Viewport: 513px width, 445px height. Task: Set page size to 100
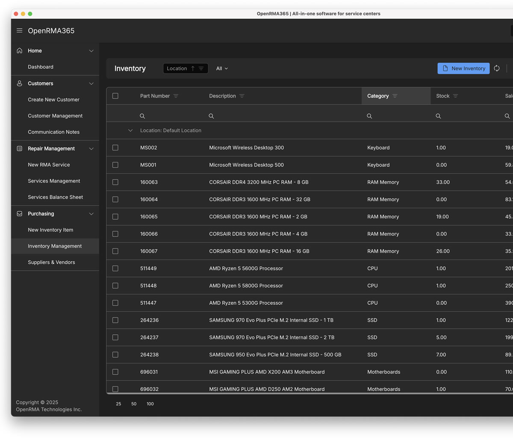150,404
